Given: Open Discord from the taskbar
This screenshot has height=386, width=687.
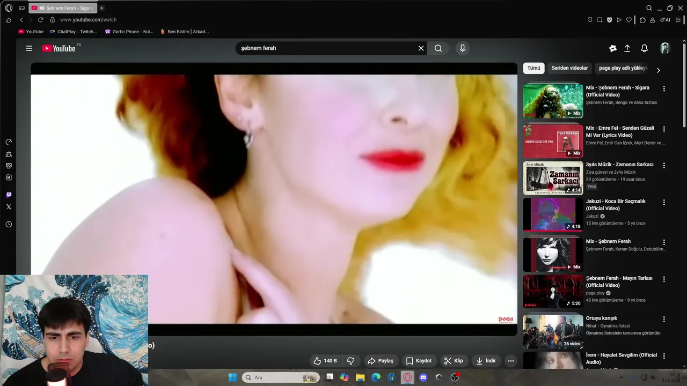Looking at the screenshot, I should pyautogui.click(x=423, y=377).
